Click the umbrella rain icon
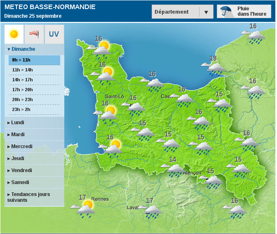This screenshot has width=277, height=234. point(226,11)
